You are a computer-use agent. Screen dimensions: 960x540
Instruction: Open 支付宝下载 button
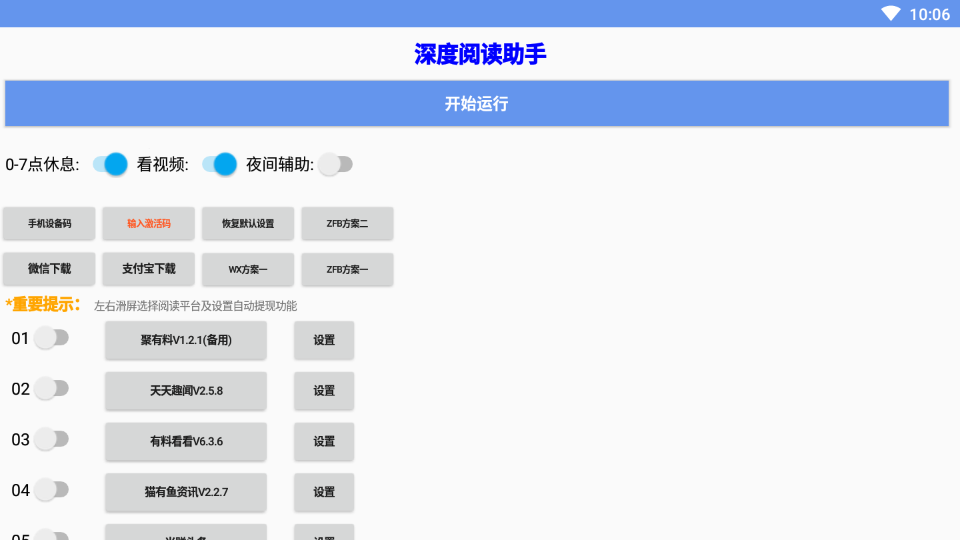click(149, 269)
